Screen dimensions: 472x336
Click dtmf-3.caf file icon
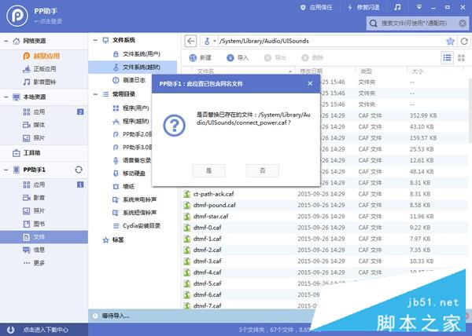coord(187,261)
